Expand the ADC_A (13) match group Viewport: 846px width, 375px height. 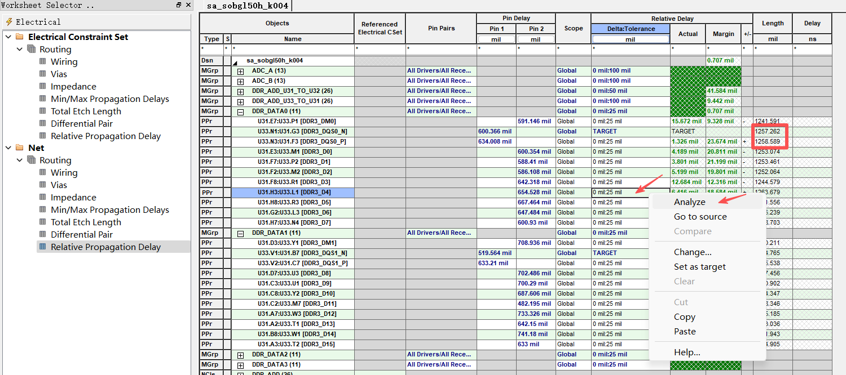[240, 71]
